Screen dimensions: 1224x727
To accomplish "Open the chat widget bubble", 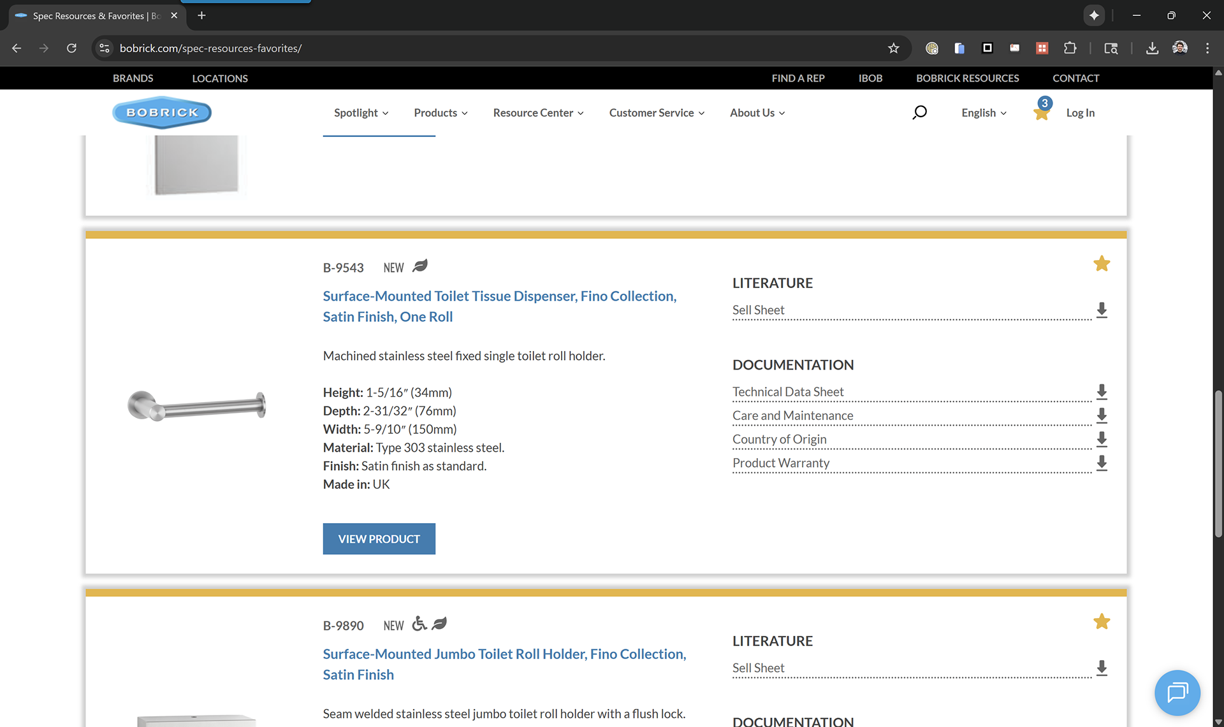I will coord(1177,693).
